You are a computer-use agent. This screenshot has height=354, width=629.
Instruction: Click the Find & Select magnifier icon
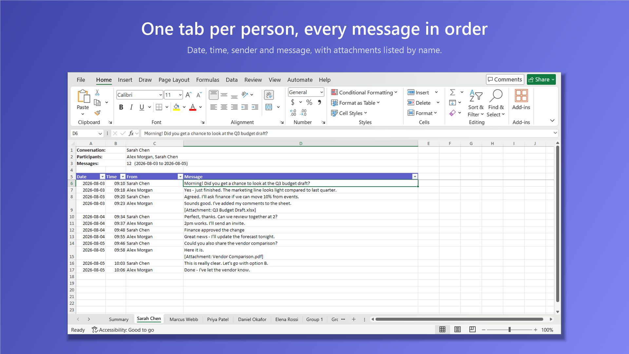(x=496, y=96)
